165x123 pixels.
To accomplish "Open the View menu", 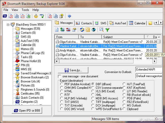I will 15,10.
